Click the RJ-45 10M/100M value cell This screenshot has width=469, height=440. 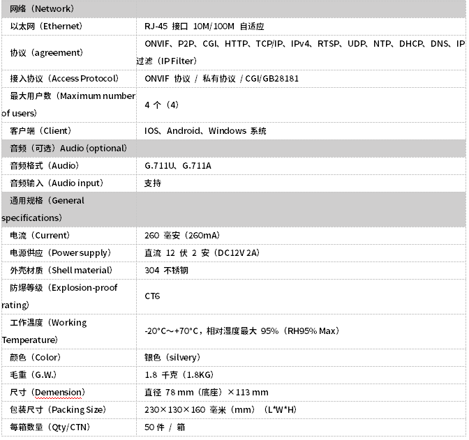[x=204, y=26]
